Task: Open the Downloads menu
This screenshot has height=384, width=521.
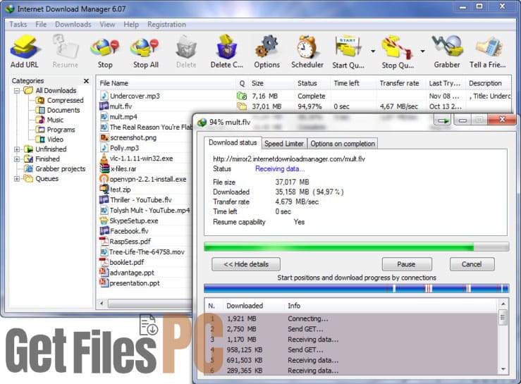Action: 73,24
